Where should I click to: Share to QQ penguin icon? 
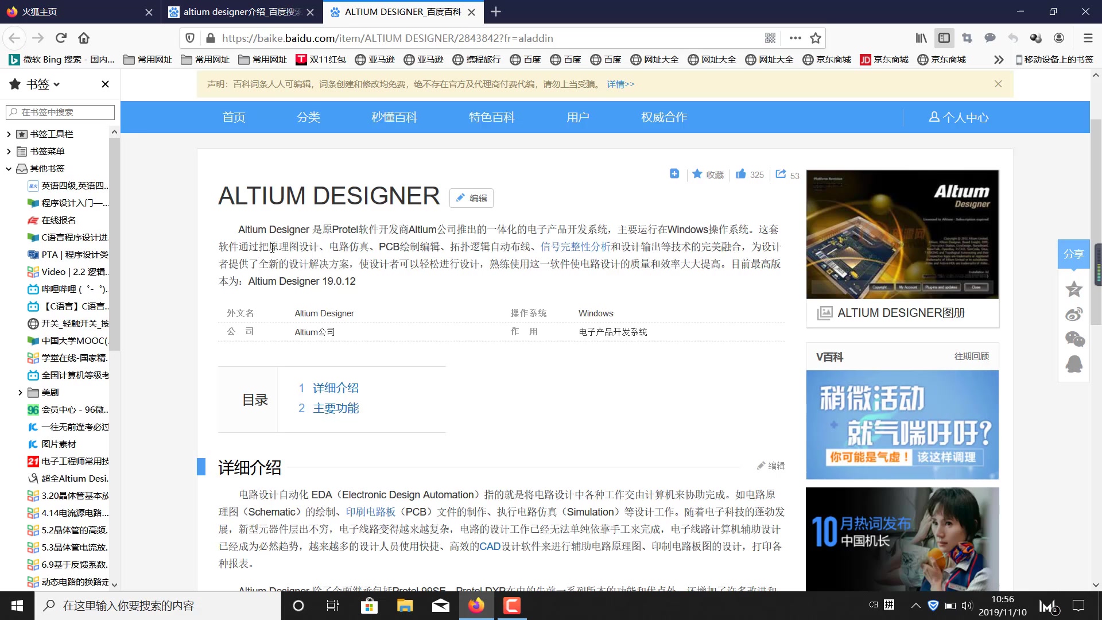[x=1074, y=364]
